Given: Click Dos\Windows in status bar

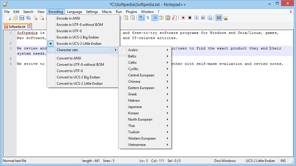Looking at the screenshot, I should (225, 161).
